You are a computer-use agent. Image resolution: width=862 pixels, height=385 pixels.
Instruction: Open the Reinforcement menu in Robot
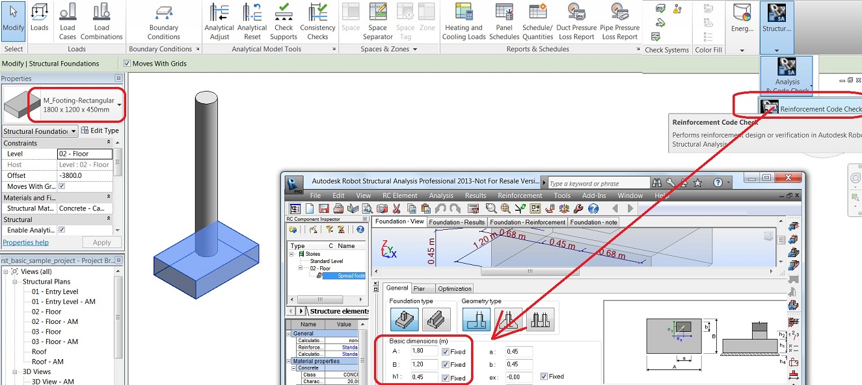pyautogui.click(x=520, y=195)
